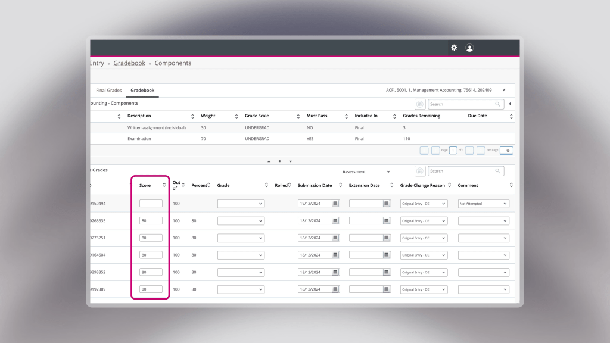This screenshot has height=343, width=610.
Task: Click the column settings icon in Grades panel
Action: click(x=420, y=171)
